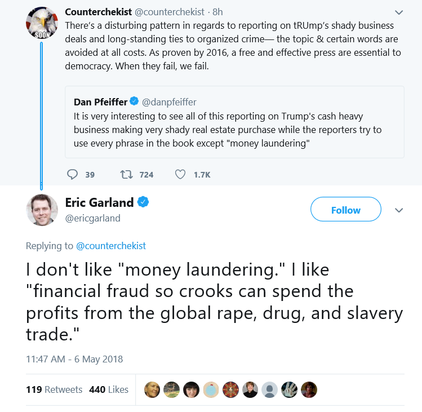Click Dan Pfeiffer's verified checkmark badge
This screenshot has height=412, width=422.
coord(134,101)
